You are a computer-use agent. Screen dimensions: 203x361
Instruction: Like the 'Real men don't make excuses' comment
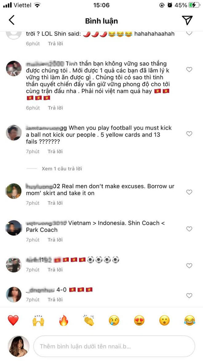tap(189, 192)
